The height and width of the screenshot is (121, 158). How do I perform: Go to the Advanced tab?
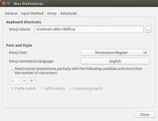click(x=68, y=13)
